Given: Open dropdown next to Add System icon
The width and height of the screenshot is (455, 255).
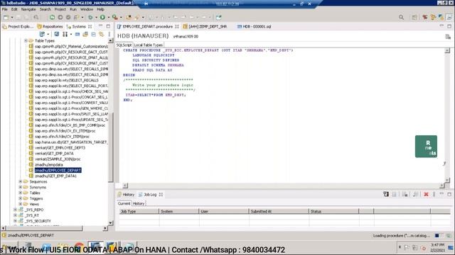Looking at the screenshot, I should pyautogui.click(x=48, y=35).
